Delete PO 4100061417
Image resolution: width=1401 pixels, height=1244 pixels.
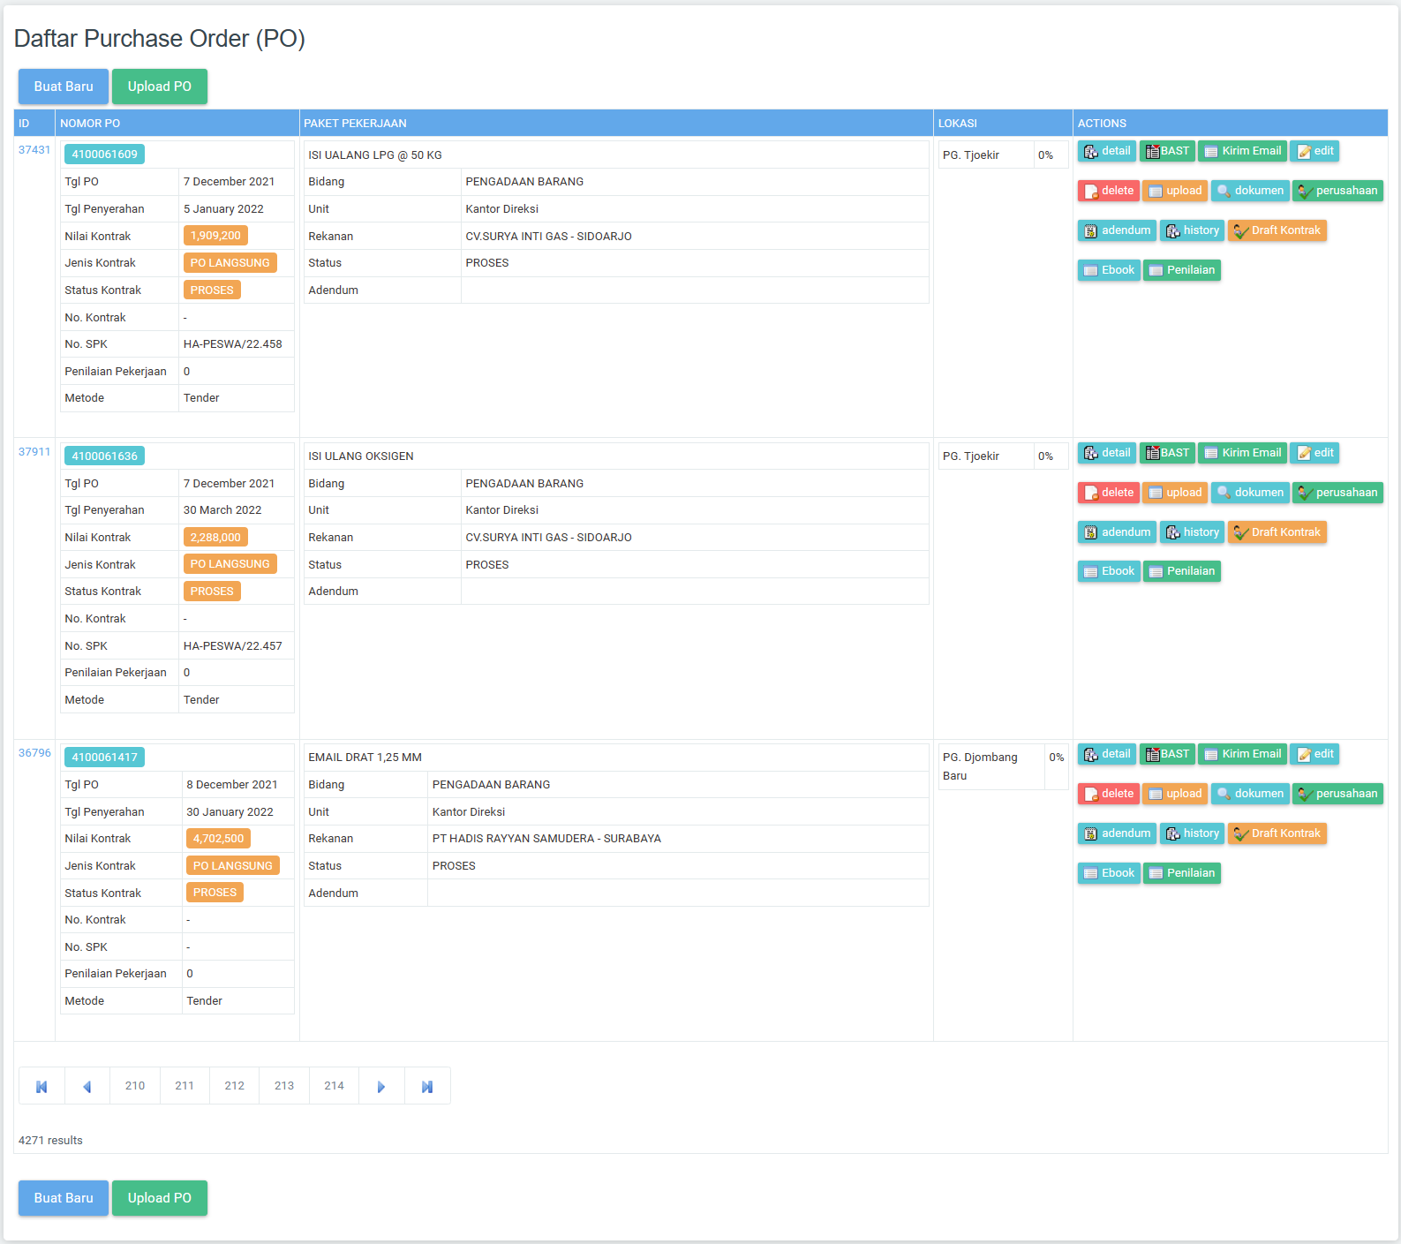tap(1109, 794)
